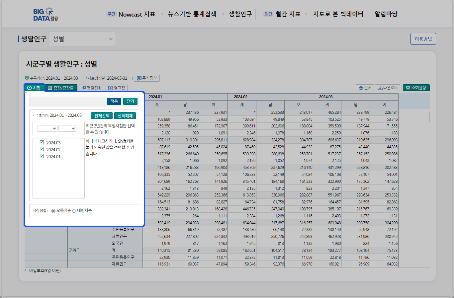Screen dimensions: 454x298
Task: Open the 지도로 본 빅데이터 menu
Action: tap(338, 14)
